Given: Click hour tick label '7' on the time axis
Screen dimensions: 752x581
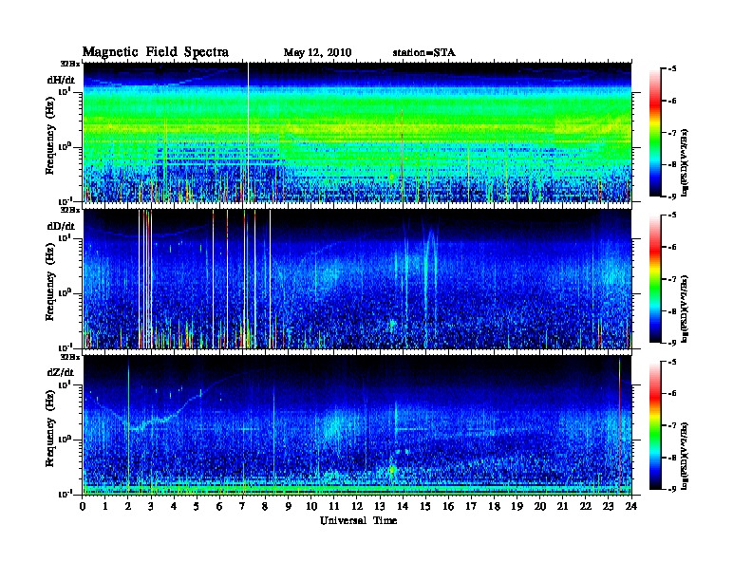Looking at the screenshot, I should tap(243, 506).
